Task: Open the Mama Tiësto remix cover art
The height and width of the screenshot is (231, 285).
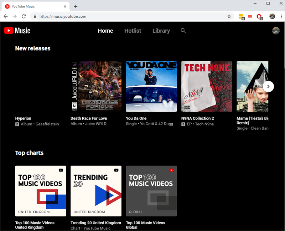Action: click(x=253, y=86)
